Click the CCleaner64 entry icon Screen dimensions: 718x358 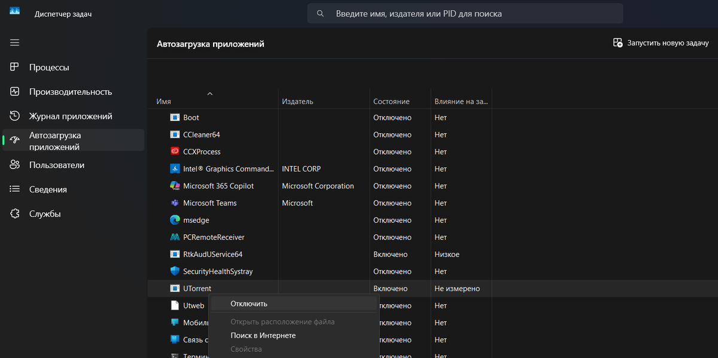[x=175, y=134]
